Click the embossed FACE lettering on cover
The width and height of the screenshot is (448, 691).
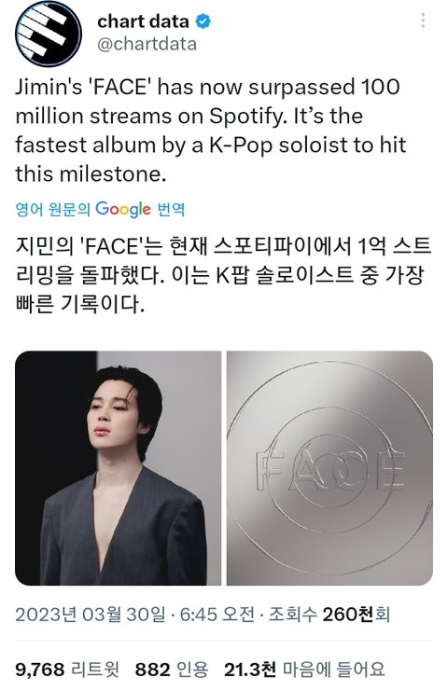point(330,469)
